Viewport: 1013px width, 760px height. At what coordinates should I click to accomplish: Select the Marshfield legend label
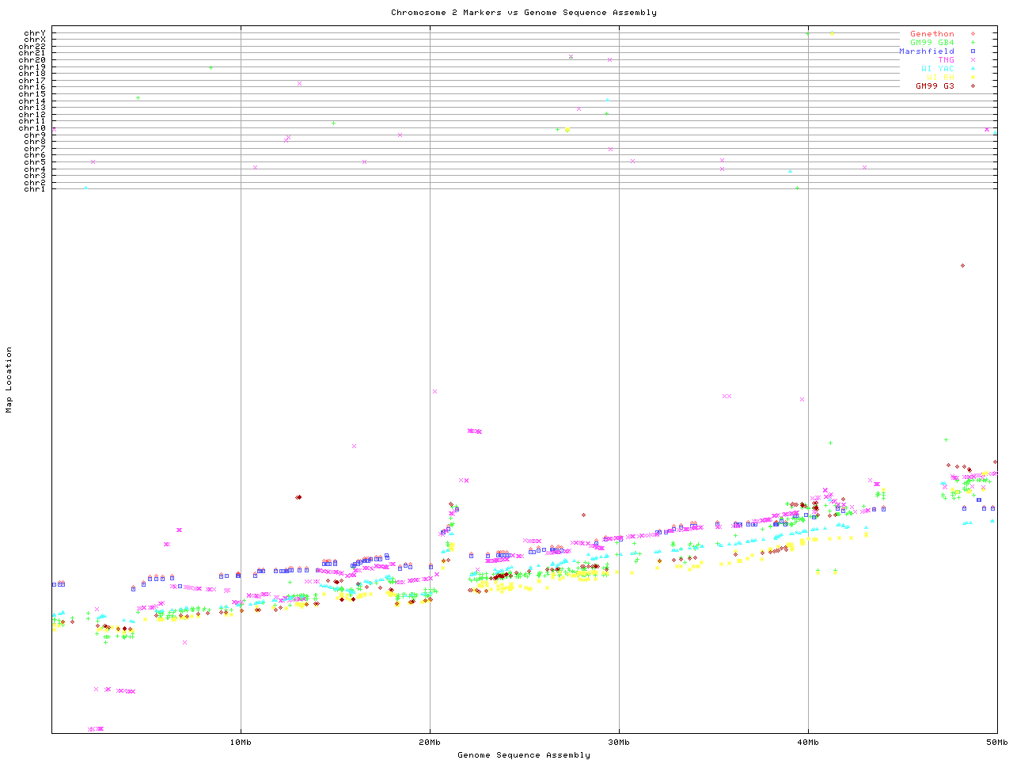coord(926,51)
